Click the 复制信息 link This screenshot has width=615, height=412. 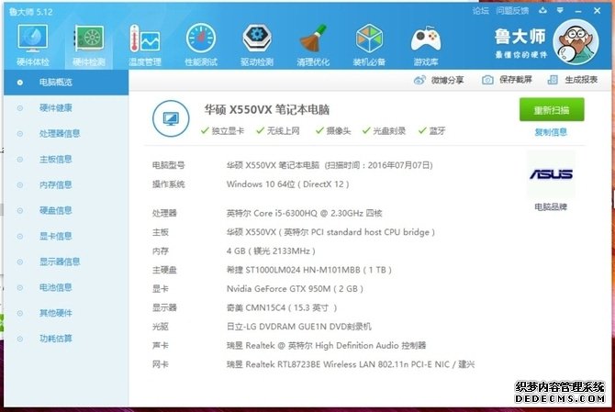pyautogui.click(x=551, y=132)
